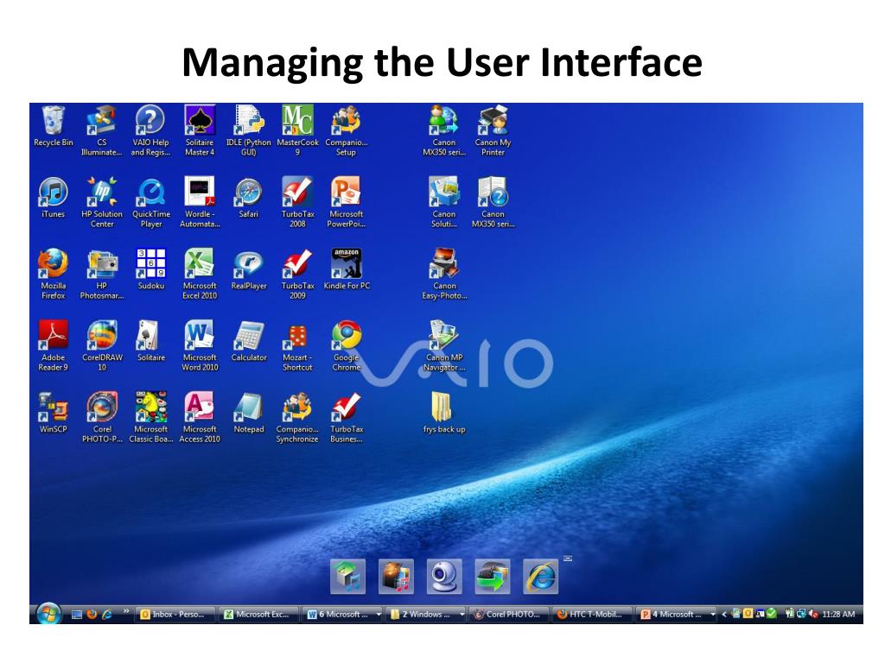The height and width of the screenshot is (663, 885).
Task: Launch Google Chrome from desktop
Action: click(346, 345)
